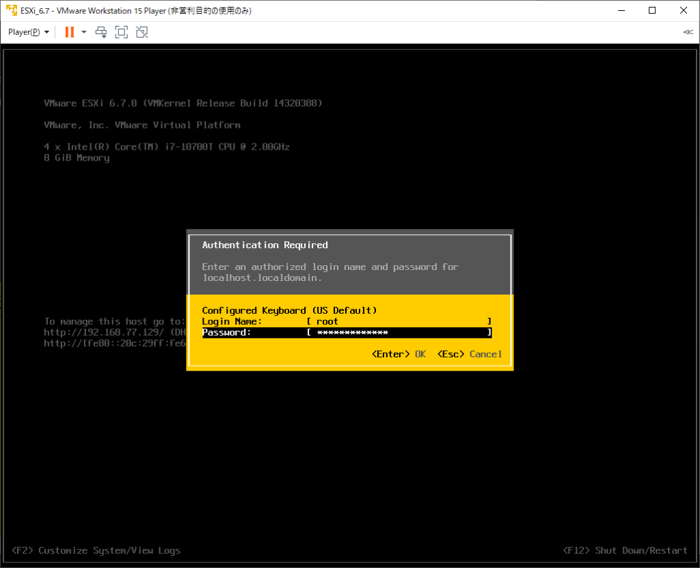Toggle the Unity mode icon
The image size is (700, 568).
point(142,32)
